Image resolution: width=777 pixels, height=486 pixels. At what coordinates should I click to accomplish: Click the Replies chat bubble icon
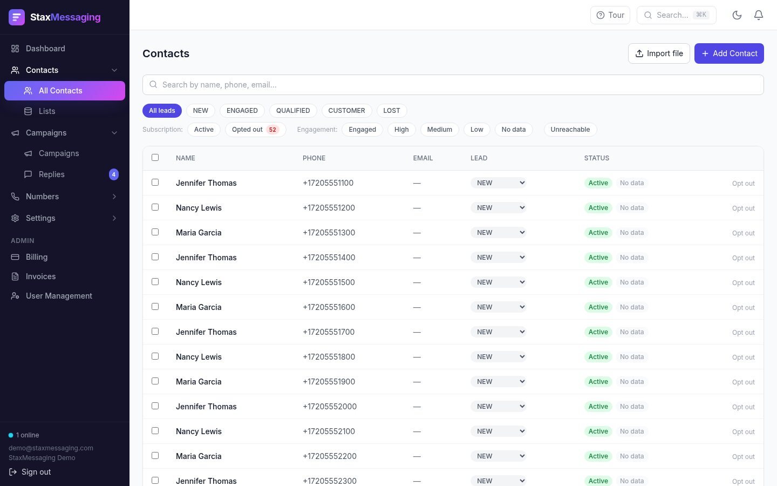click(28, 174)
